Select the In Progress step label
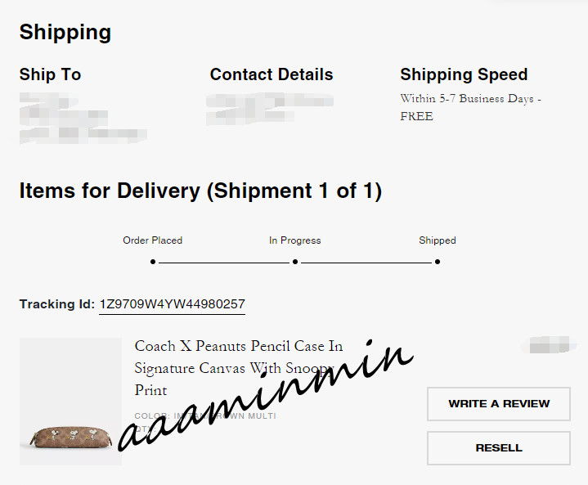The image size is (588, 485). (x=295, y=240)
